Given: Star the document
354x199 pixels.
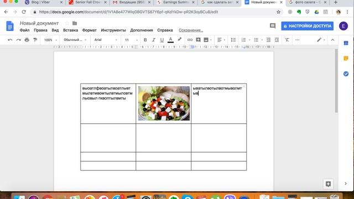Looking at the screenshot, I should coord(67,23).
